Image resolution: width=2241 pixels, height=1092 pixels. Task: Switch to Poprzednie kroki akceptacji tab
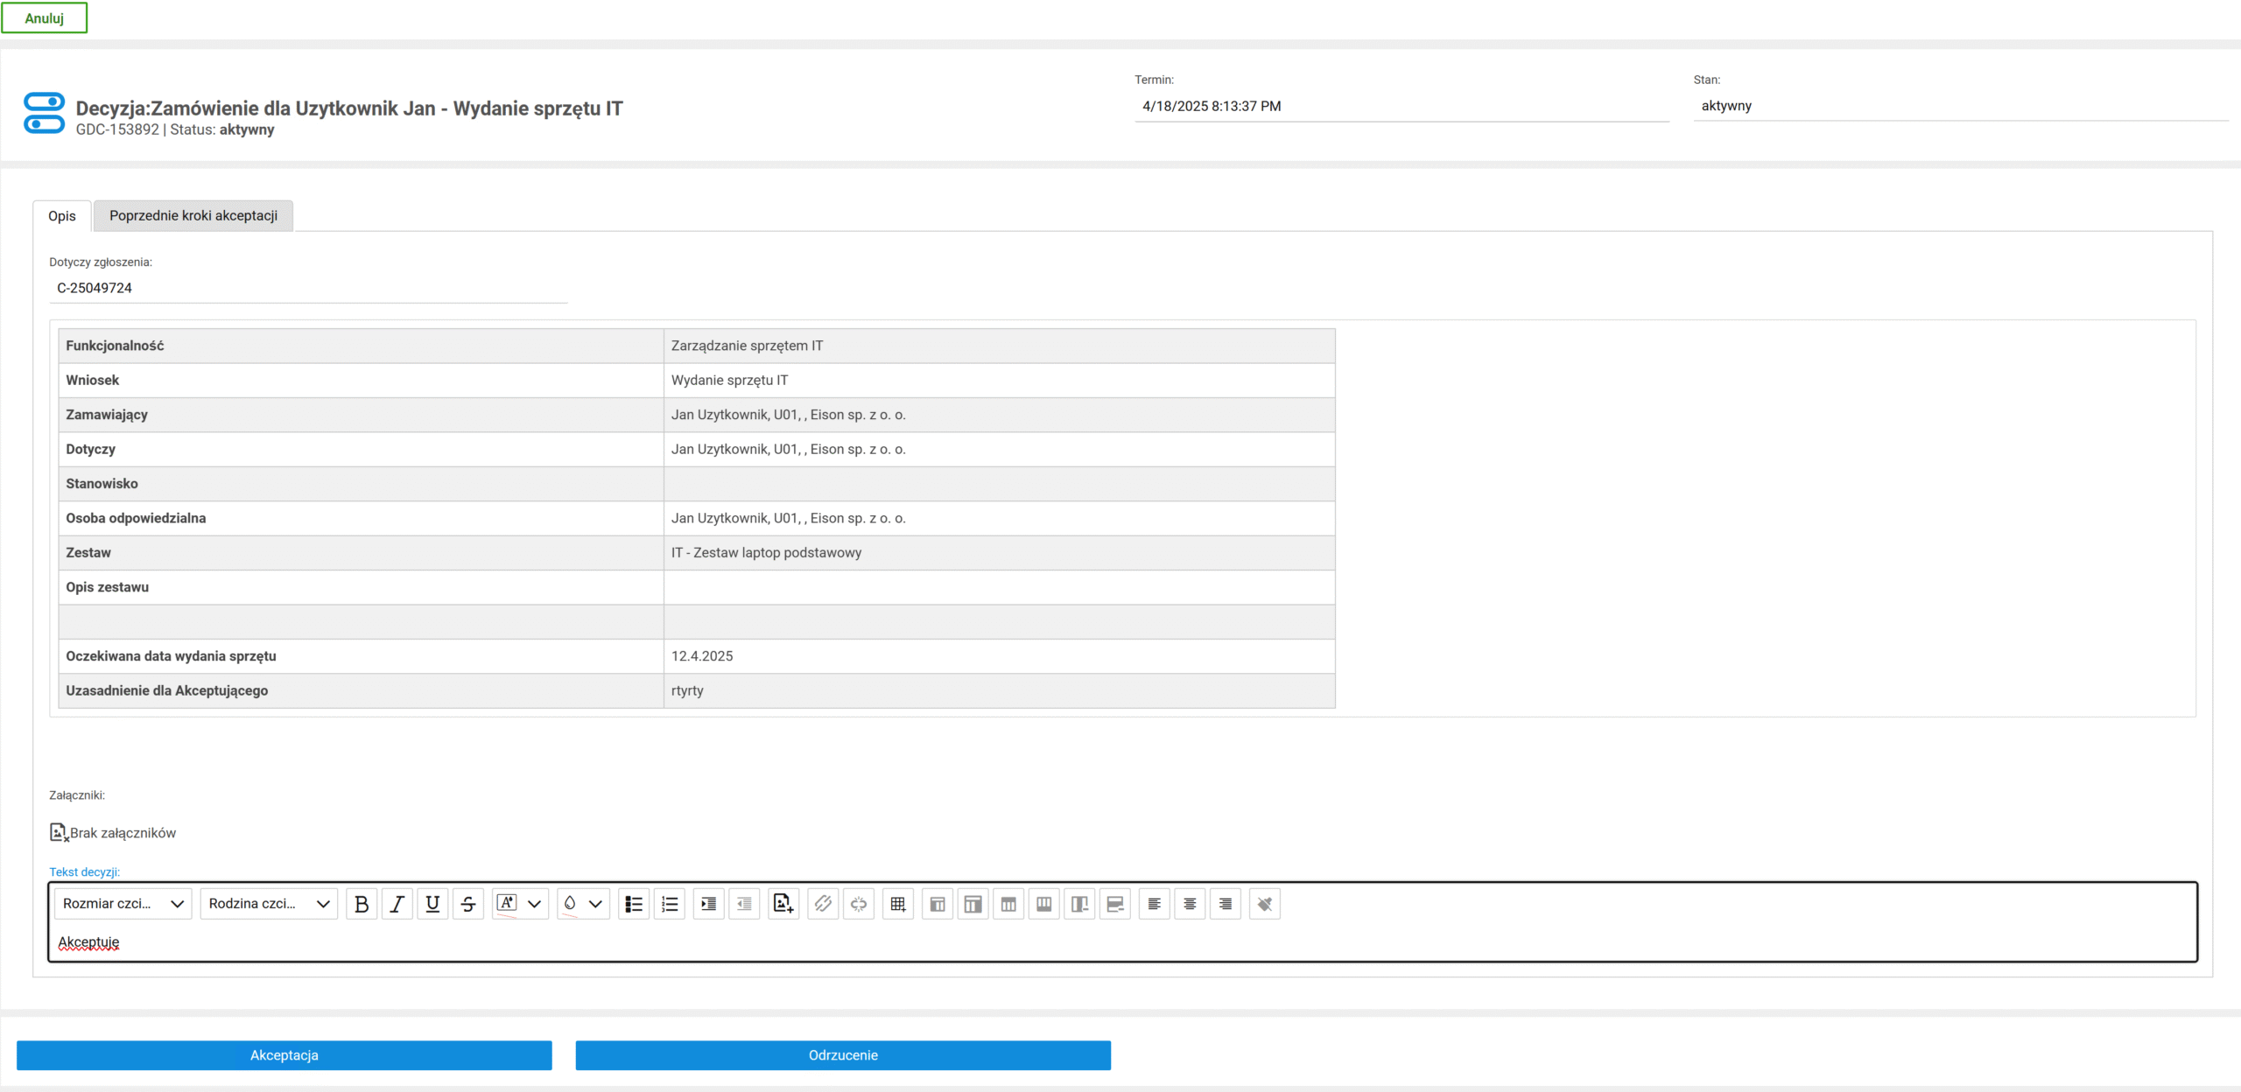click(193, 215)
